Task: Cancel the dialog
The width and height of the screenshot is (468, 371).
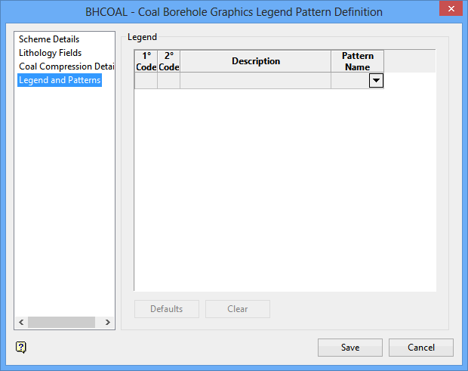Action: point(421,348)
